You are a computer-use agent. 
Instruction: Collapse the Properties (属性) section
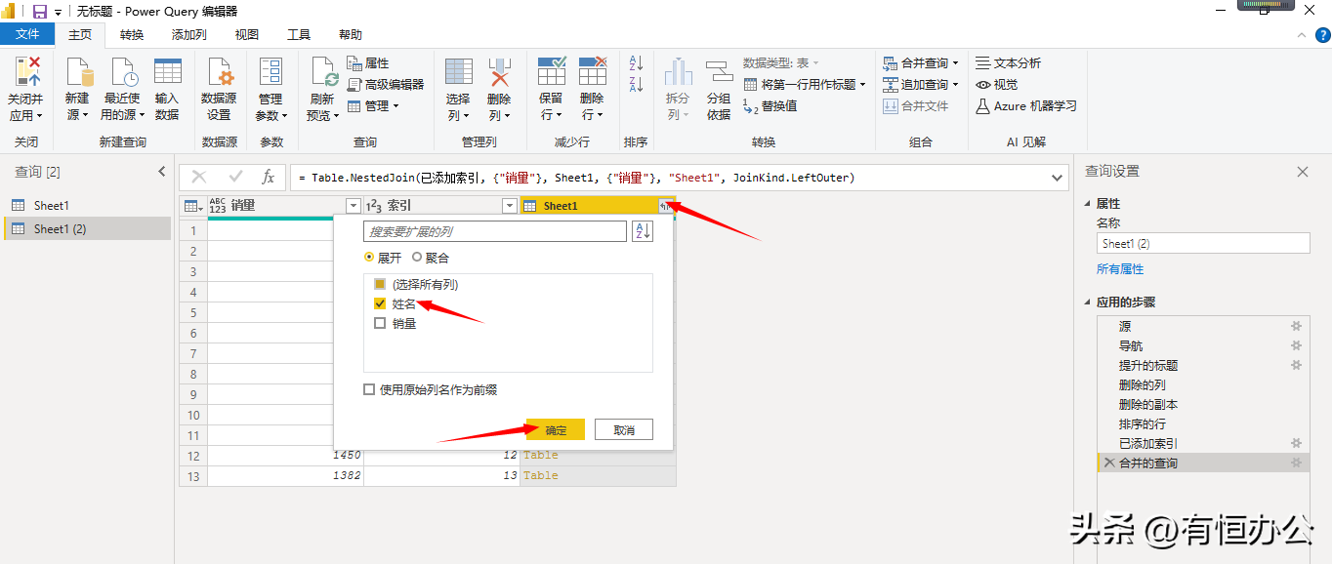1089,204
